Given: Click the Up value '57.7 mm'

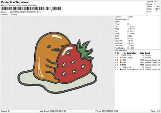Looking at the screenshot, I should coord(131,31).
